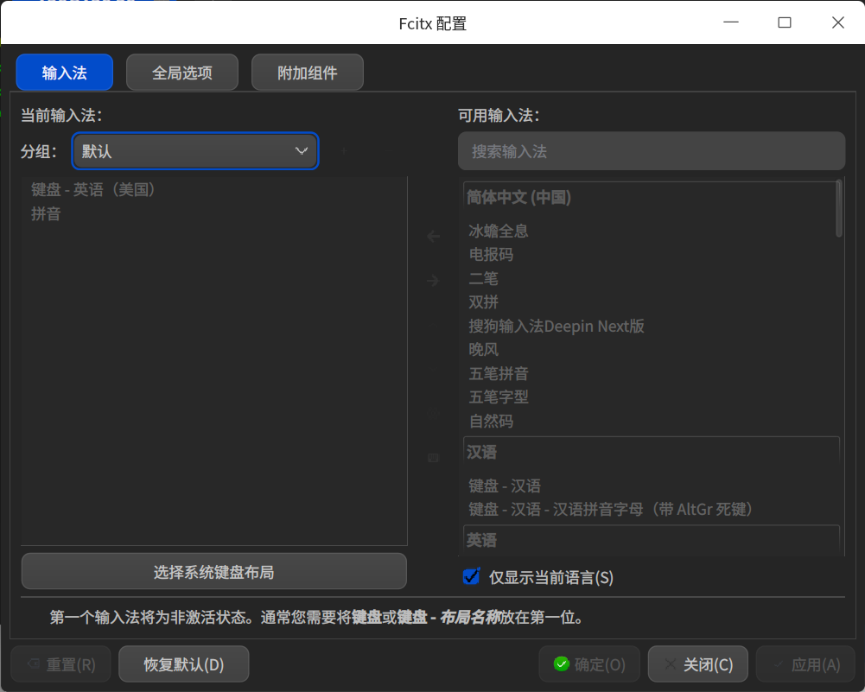Focus the 搜索输入法 search field
865x692 pixels.
coord(652,151)
